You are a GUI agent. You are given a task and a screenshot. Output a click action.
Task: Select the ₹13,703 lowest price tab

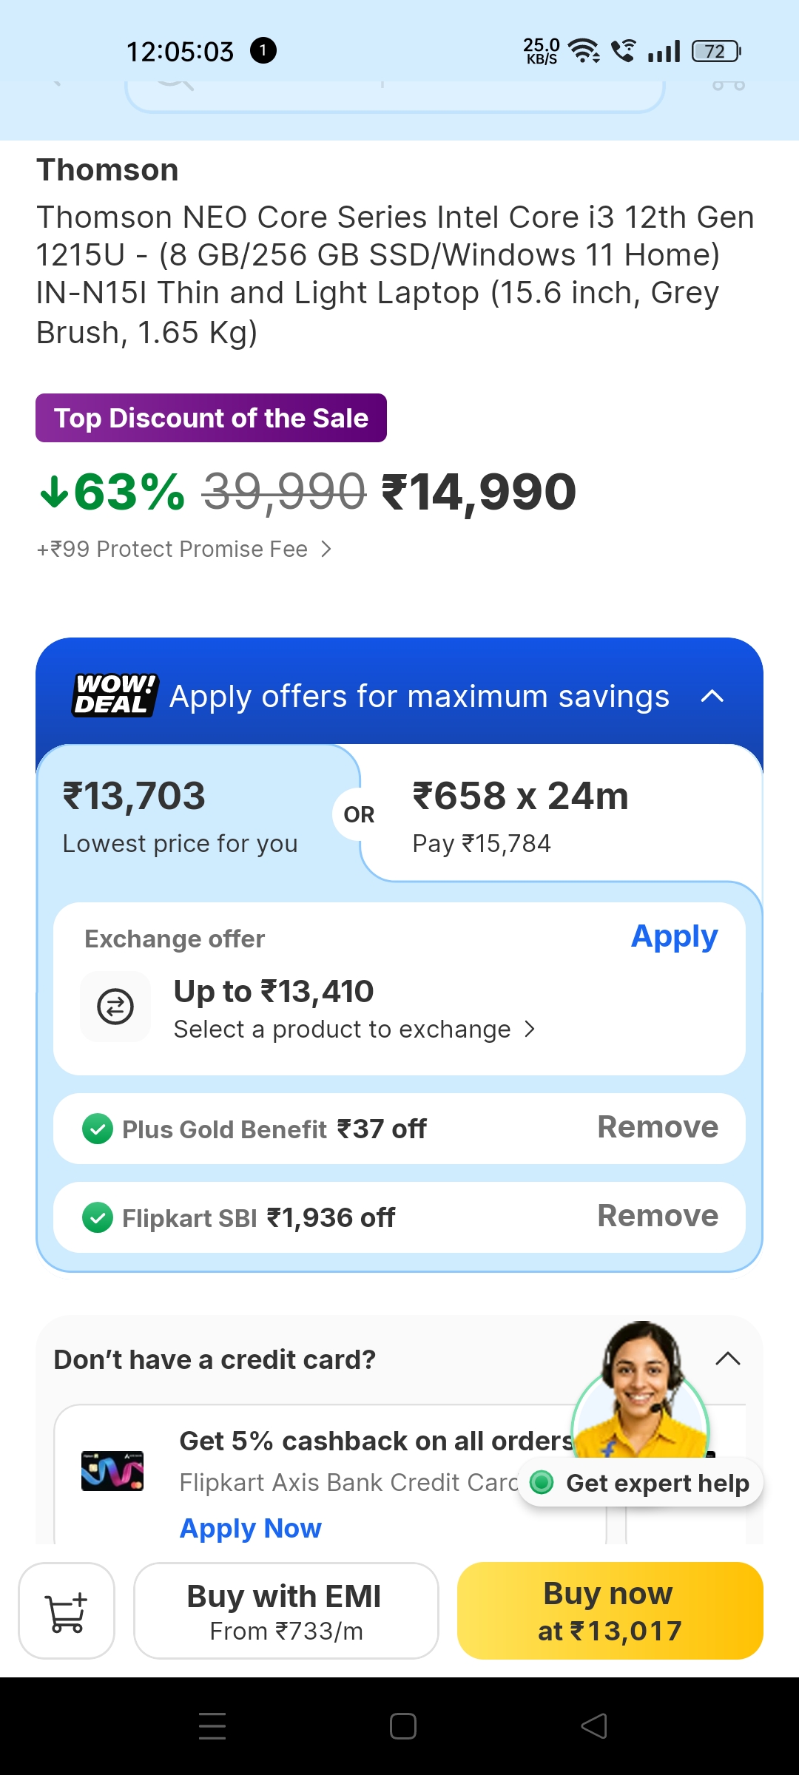pyautogui.click(x=181, y=814)
